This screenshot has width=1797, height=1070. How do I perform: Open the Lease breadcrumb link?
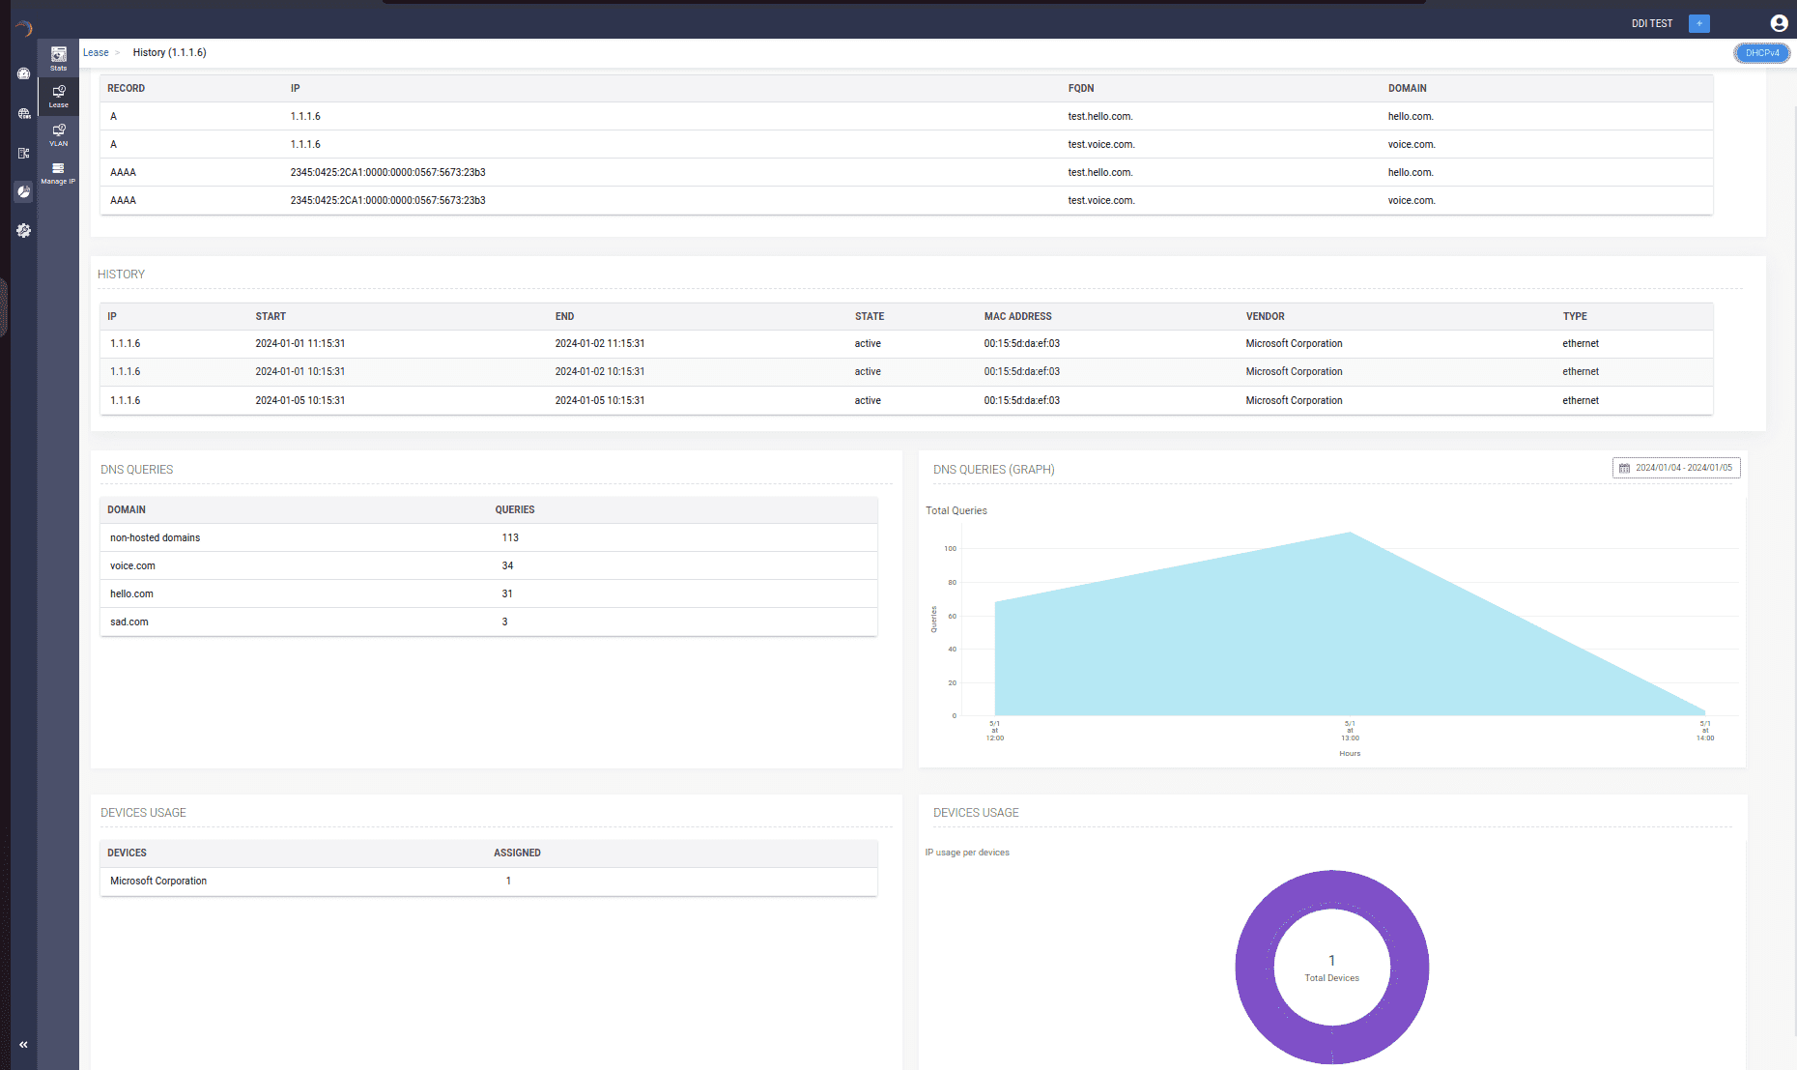pos(95,52)
